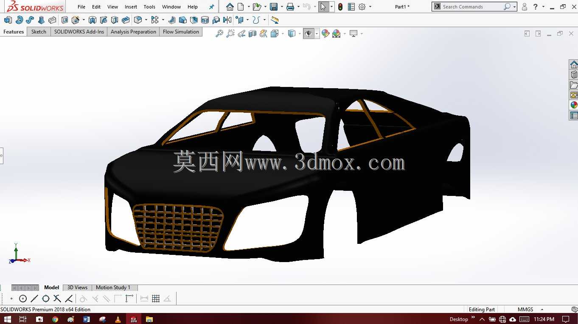578x324 pixels.
Task: Open the Insert menu
Action: coord(131,7)
